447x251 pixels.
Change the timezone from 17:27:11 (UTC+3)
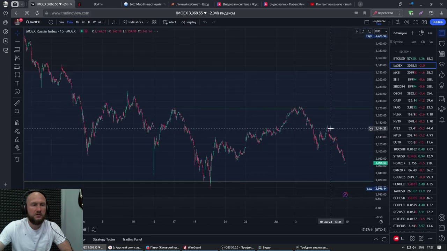[x=374, y=230]
